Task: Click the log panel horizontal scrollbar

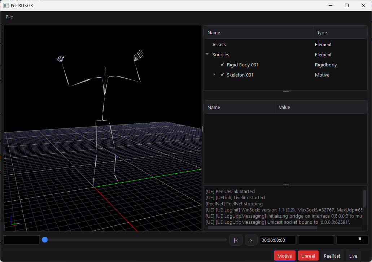Action: tap(262, 228)
